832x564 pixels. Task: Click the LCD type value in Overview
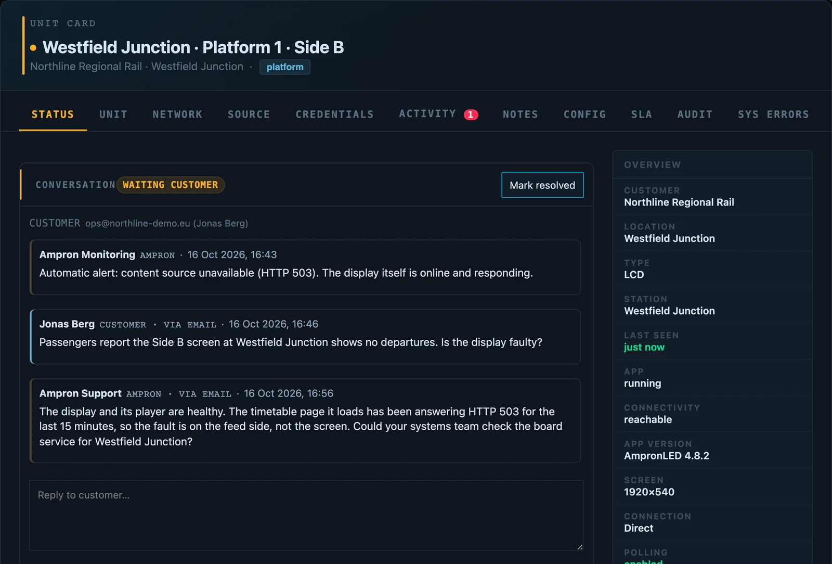point(634,275)
